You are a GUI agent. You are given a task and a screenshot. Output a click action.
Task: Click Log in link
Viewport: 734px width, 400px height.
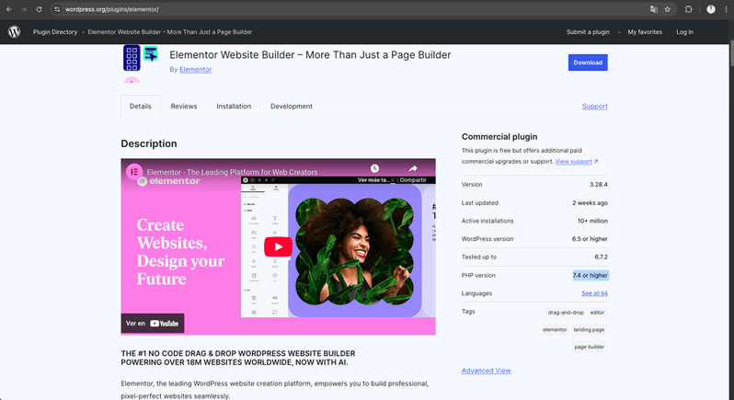(684, 32)
